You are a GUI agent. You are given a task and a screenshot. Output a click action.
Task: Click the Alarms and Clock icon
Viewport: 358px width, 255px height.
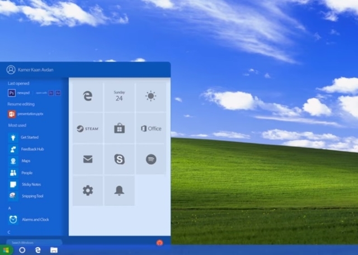(x=13, y=219)
